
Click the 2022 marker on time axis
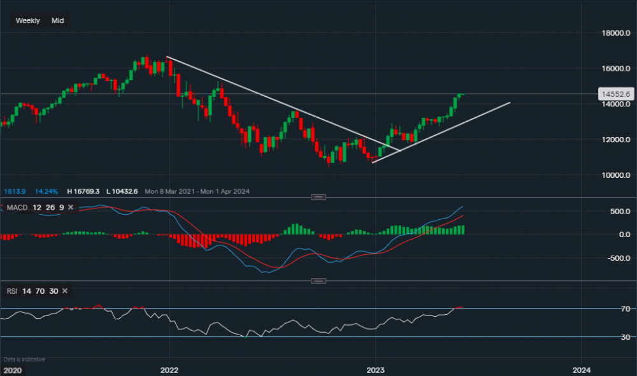pyautogui.click(x=169, y=370)
